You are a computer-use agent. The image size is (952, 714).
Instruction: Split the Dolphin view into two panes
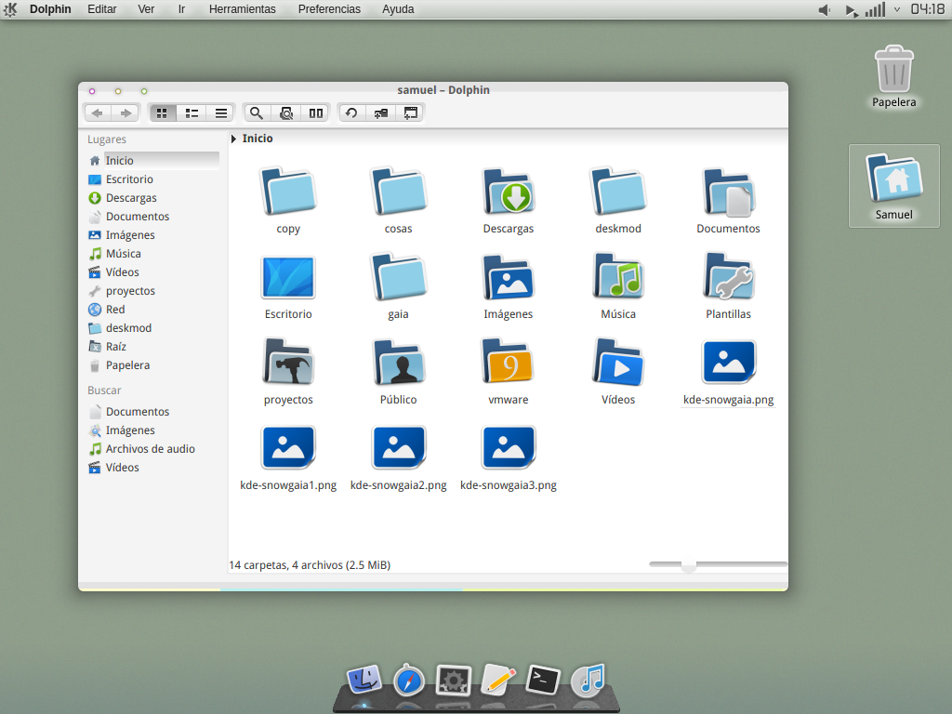click(316, 112)
